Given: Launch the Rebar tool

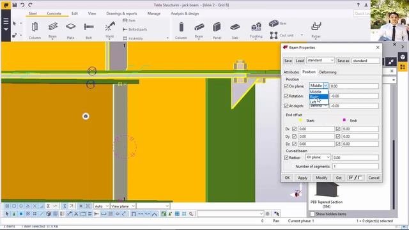Looking at the screenshot, I should (x=316, y=30).
